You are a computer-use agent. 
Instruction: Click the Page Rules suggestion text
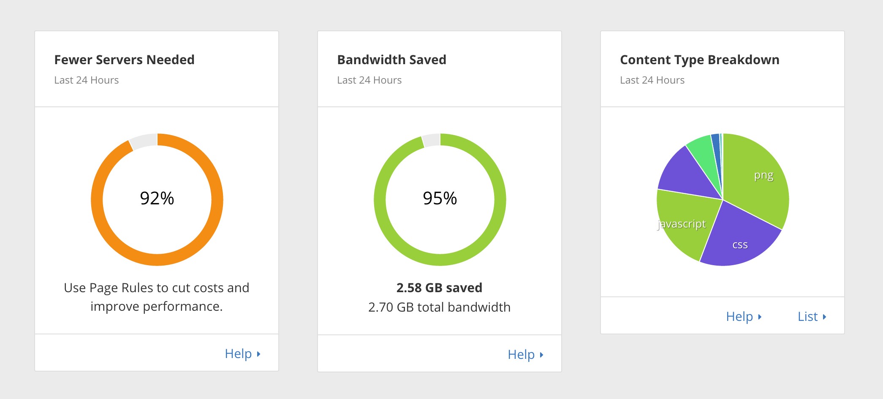pyautogui.click(x=157, y=297)
